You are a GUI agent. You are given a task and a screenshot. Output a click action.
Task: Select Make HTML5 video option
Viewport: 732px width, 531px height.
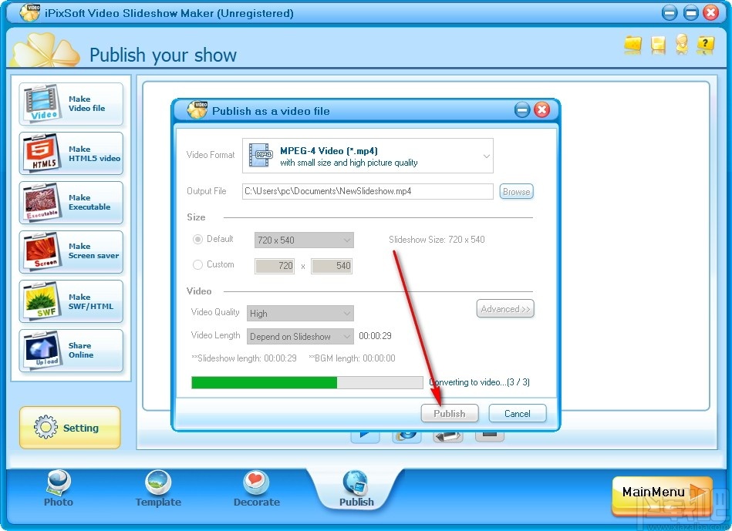click(71, 153)
